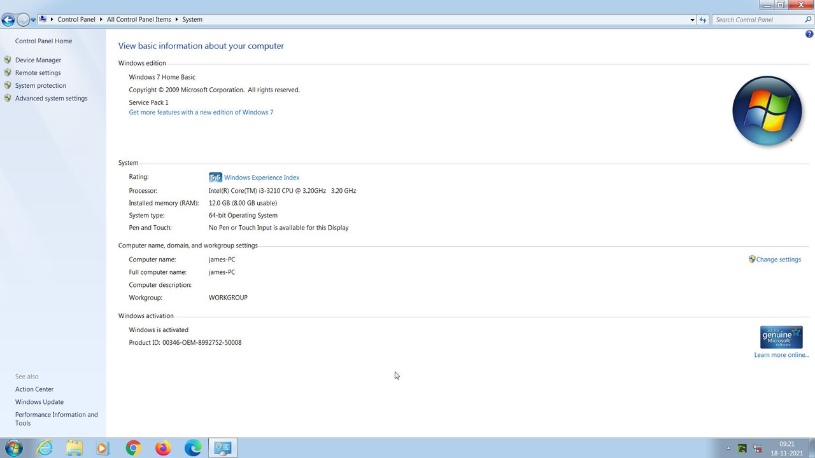815x458 pixels.
Task: Click the 12.0 GB installed memory value
Action: pyautogui.click(x=243, y=204)
